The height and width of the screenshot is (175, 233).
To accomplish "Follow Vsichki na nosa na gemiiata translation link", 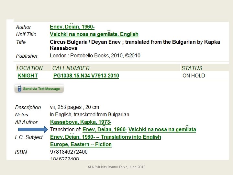I will (162, 130).
